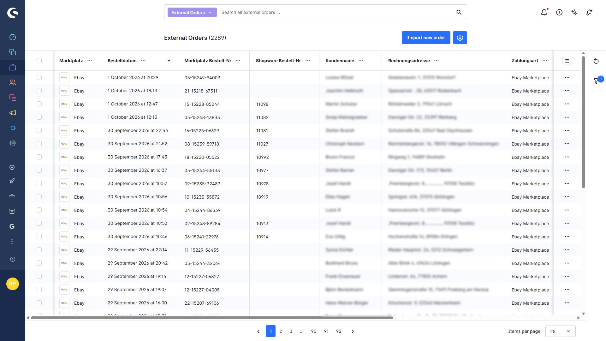Open Marketing megaphone in sidebar
606x341 pixels.
pyautogui.click(x=13, y=113)
